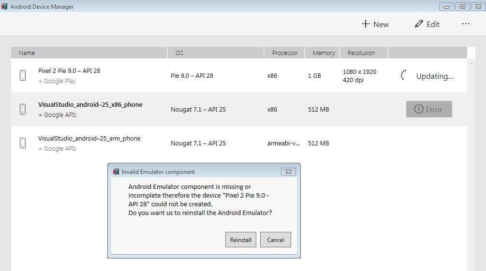Click x86 processor cell of VisualStudio x86 row

[272, 109]
